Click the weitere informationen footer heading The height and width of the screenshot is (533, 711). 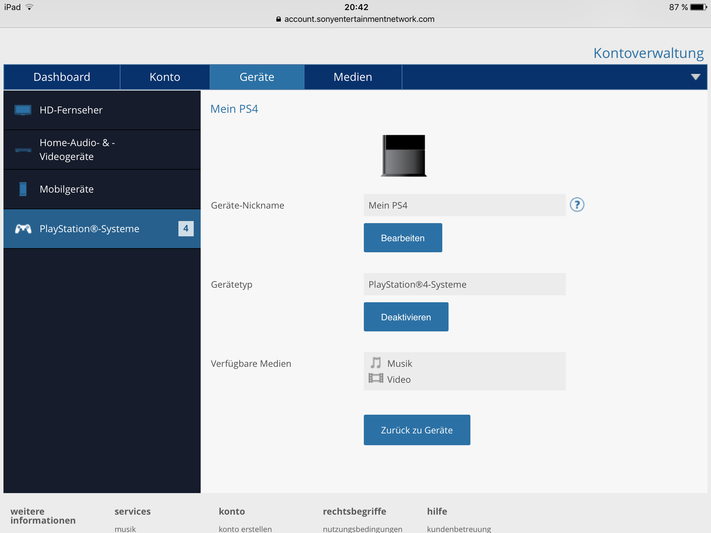(43, 516)
